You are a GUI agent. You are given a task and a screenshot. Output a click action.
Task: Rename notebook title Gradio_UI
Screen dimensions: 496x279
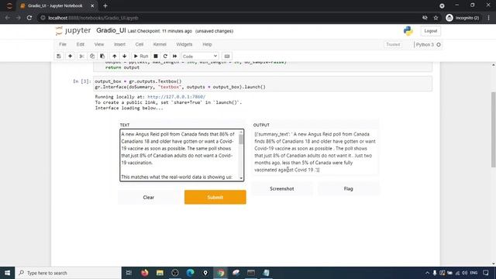pyautogui.click(x=111, y=31)
